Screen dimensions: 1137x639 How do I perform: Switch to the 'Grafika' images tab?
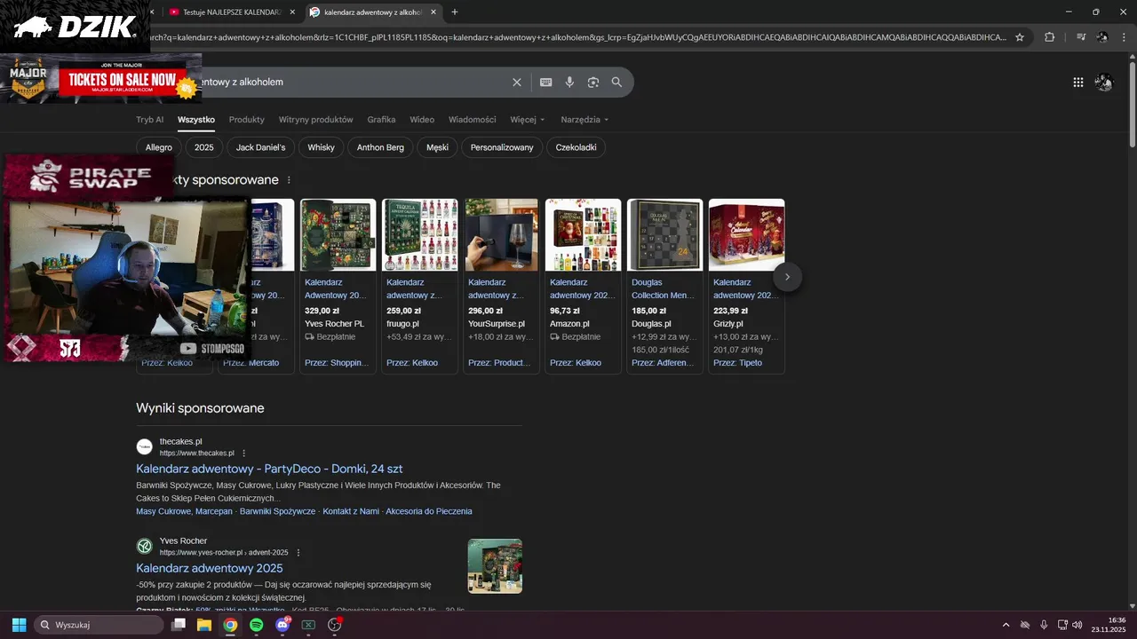click(x=381, y=120)
